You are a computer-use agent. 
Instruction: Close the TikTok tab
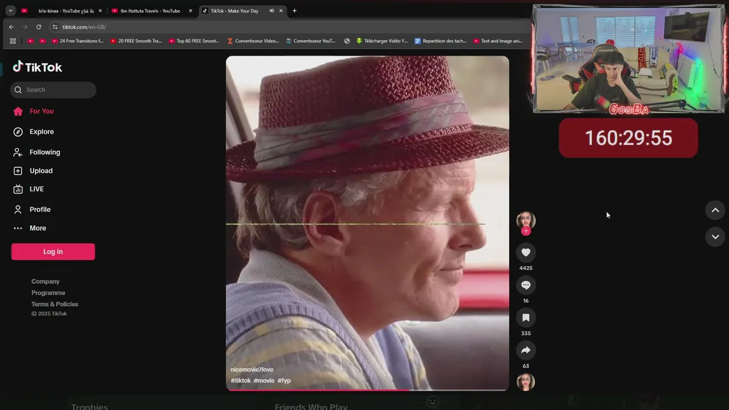281,11
